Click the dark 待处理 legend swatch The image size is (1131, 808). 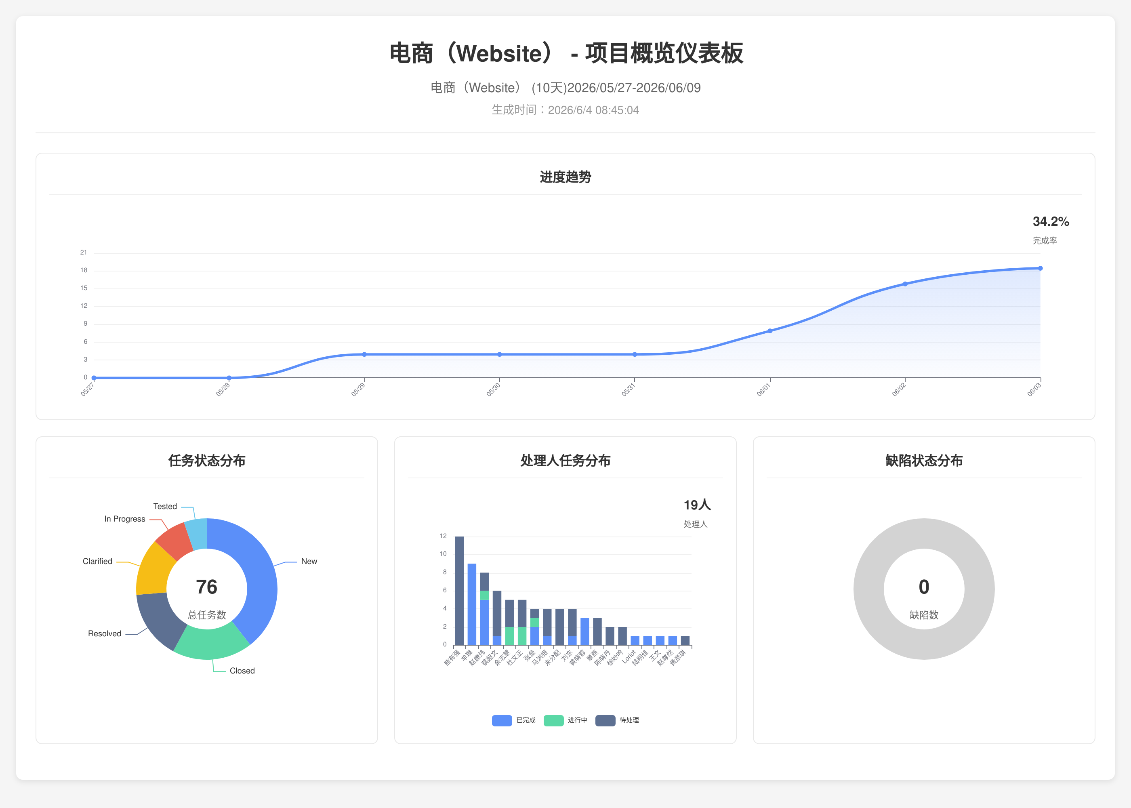[605, 720]
